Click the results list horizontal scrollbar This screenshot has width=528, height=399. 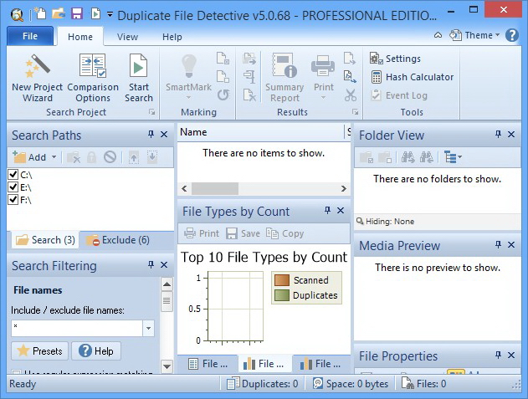point(262,188)
